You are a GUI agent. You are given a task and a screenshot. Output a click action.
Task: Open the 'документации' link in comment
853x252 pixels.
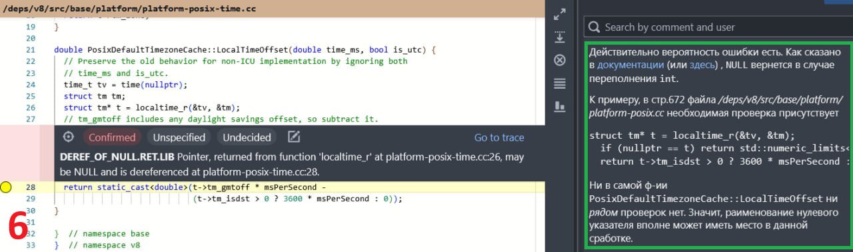[630, 65]
